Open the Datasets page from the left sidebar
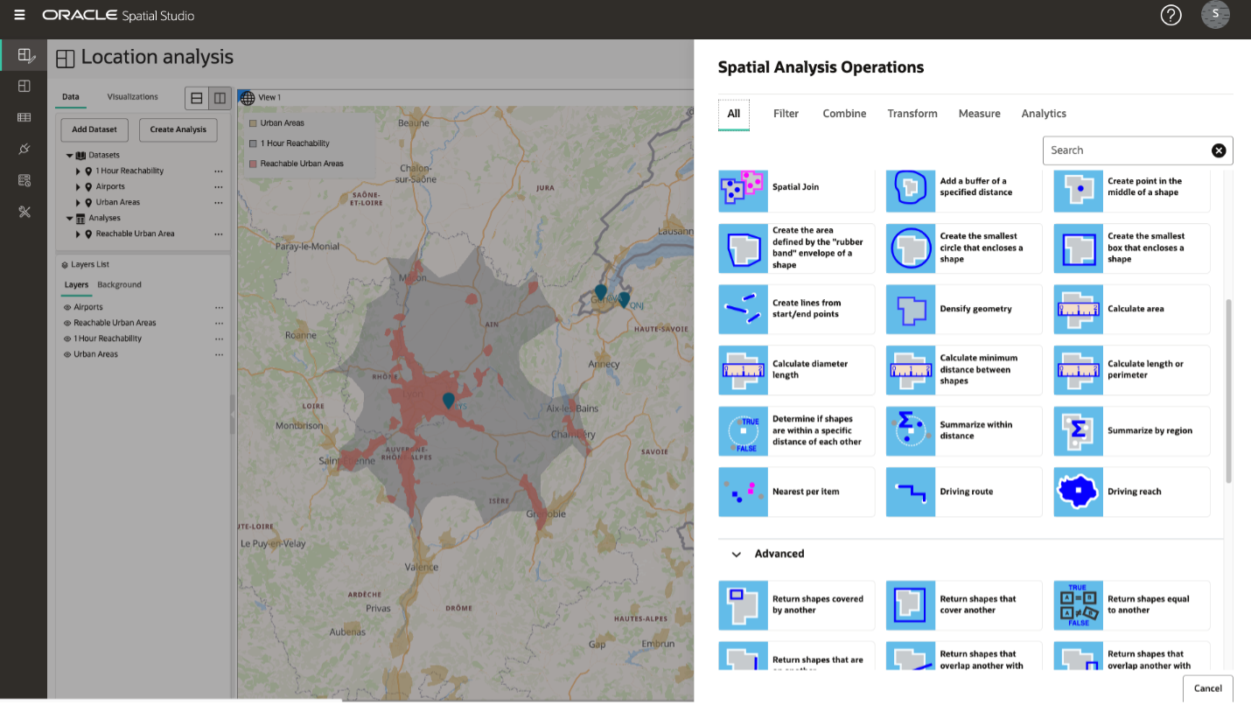Viewport: 1251px width, 705px height. pyautogui.click(x=24, y=116)
